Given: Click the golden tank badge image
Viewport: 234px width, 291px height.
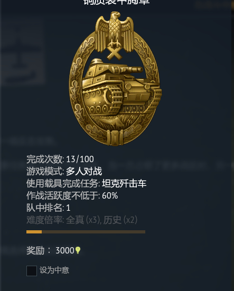Looking at the screenshot, I should coord(115,79).
